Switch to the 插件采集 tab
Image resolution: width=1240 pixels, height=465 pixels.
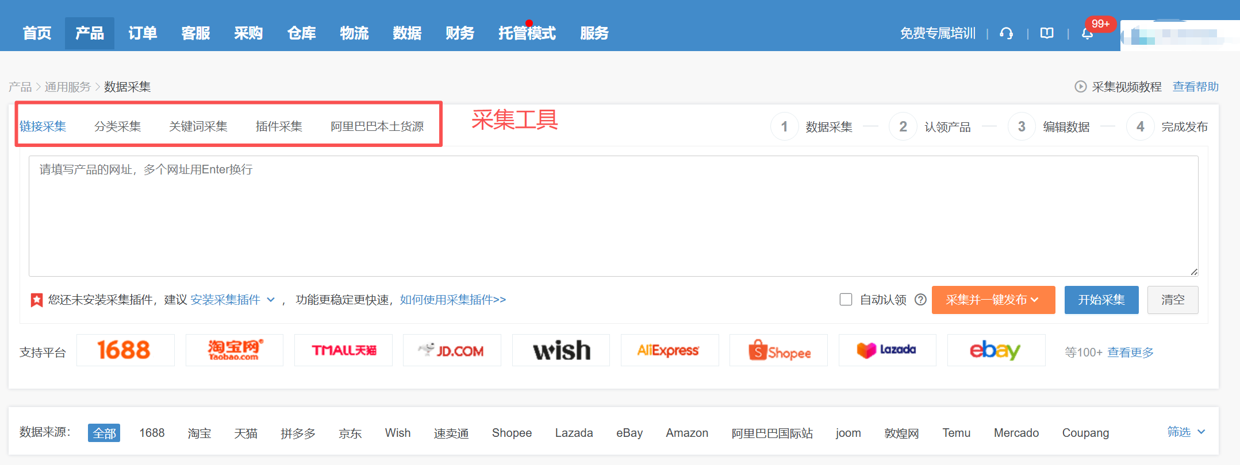[279, 126]
